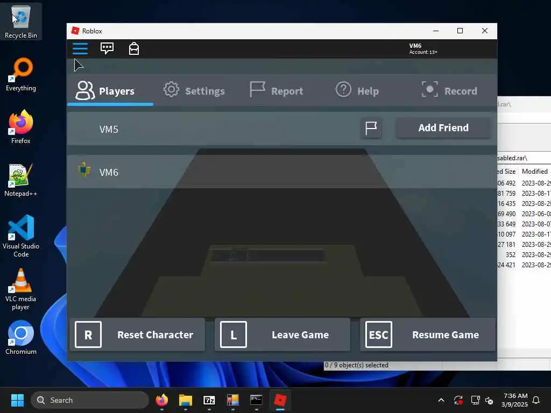Sort by Modified column in 7-Zip window
The height and width of the screenshot is (413, 551).
point(534,172)
